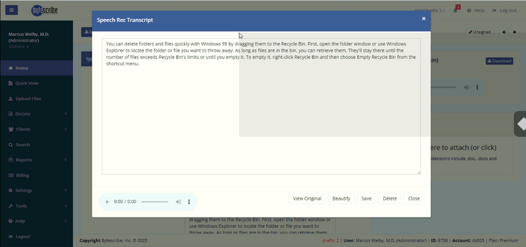Click the Help icon in top bar
This screenshot has width=526, height=247.
click(x=469, y=11)
